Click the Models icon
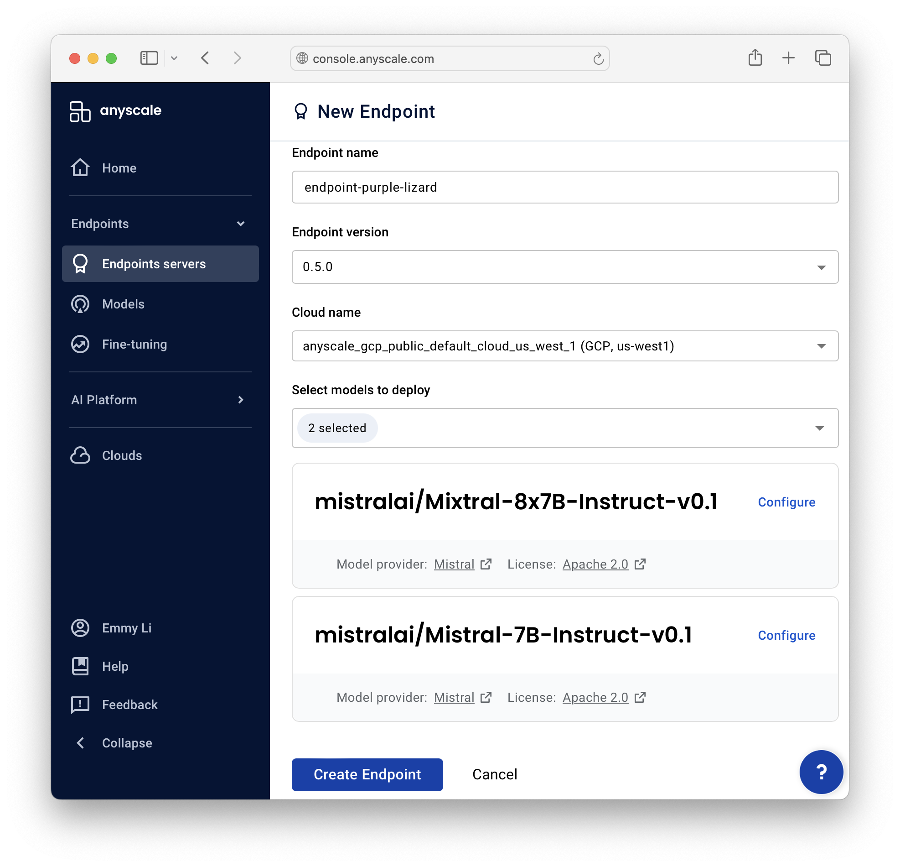Screen dimensions: 900x867 coord(80,304)
